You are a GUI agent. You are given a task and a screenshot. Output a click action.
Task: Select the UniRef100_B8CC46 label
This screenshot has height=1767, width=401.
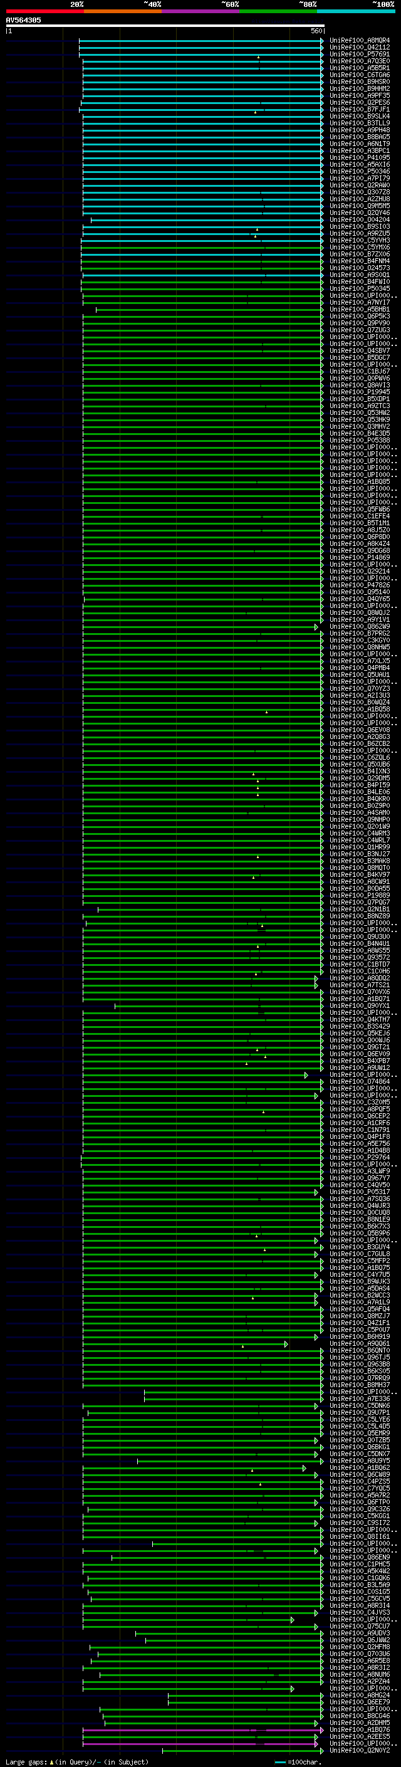[360, 1716]
